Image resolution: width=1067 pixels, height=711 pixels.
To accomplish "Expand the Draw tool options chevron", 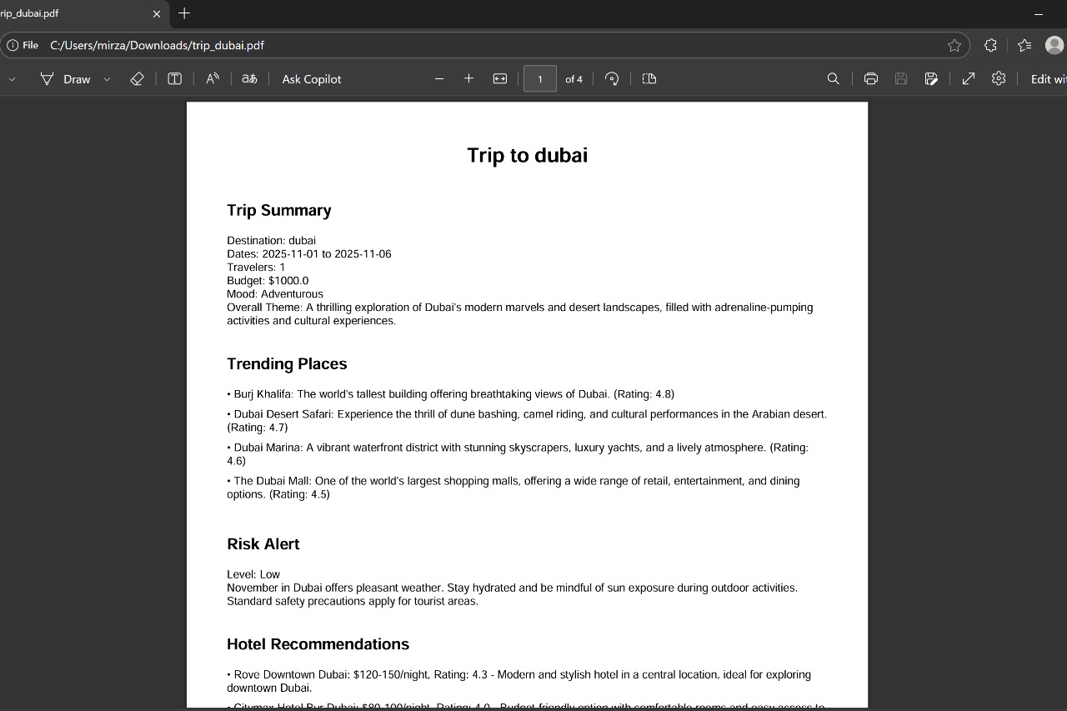I will (107, 79).
